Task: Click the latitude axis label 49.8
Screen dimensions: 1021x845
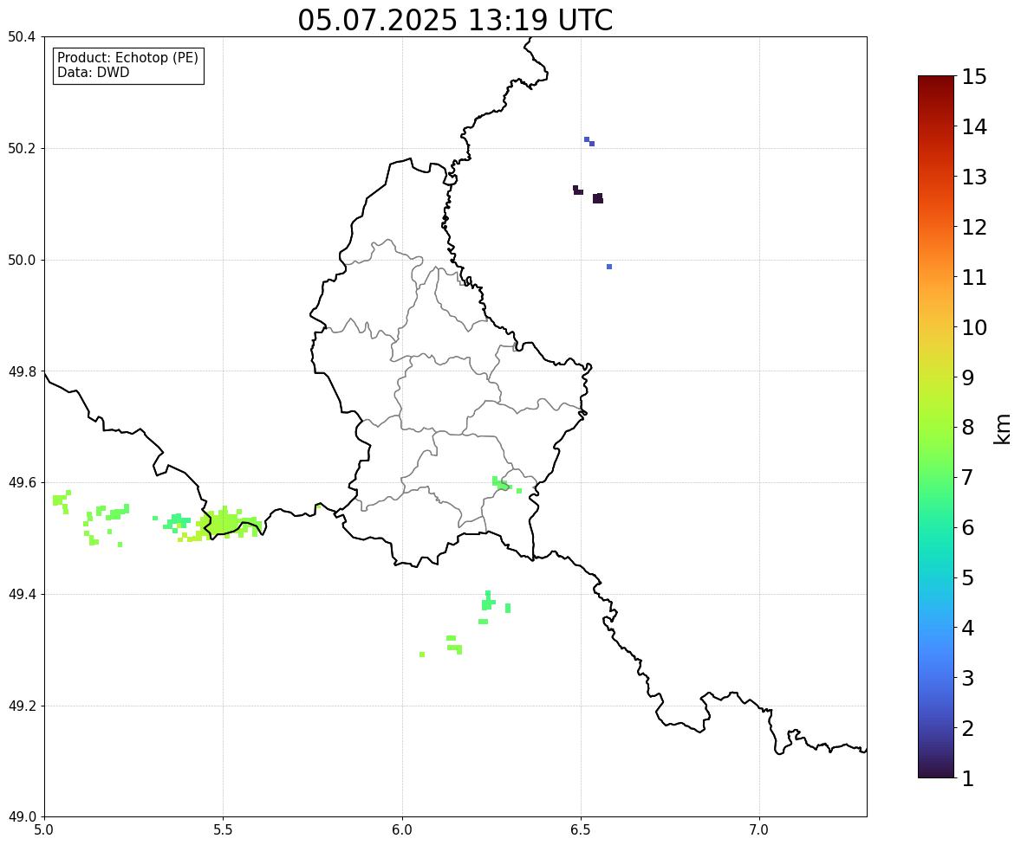Action: click(22, 371)
